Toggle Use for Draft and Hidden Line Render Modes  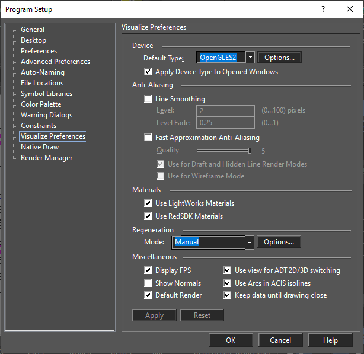pos(160,164)
